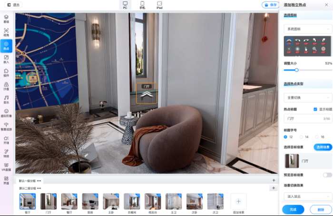333x216 pixels.
Task: Click the 删除 delete button
Action: coord(321,209)
